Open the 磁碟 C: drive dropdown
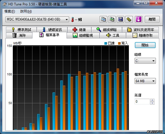This screenshot has width=165, height=134. 145,61
